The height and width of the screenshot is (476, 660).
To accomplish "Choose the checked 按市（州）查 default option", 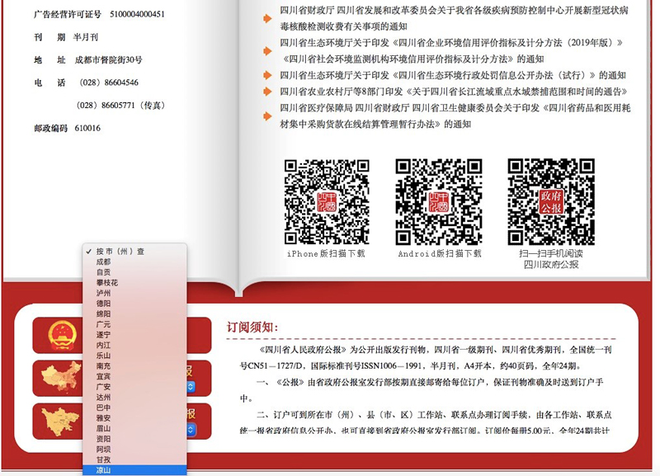I will pyautogui.click(x=134, y=252).
